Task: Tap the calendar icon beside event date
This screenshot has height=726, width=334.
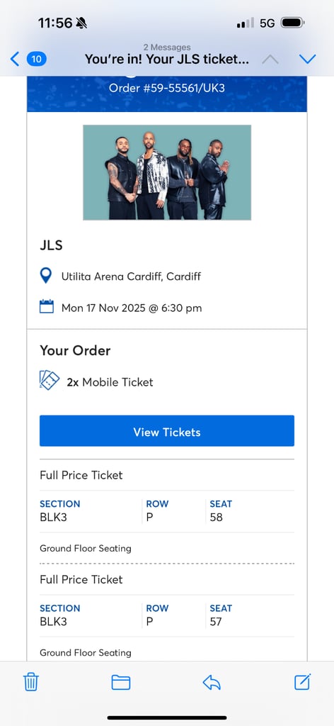Action: tap(46, 306)
